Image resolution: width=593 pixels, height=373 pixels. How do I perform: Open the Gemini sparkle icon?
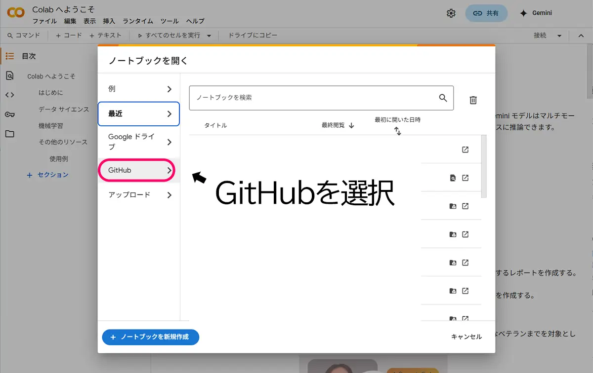coord(523,13)
